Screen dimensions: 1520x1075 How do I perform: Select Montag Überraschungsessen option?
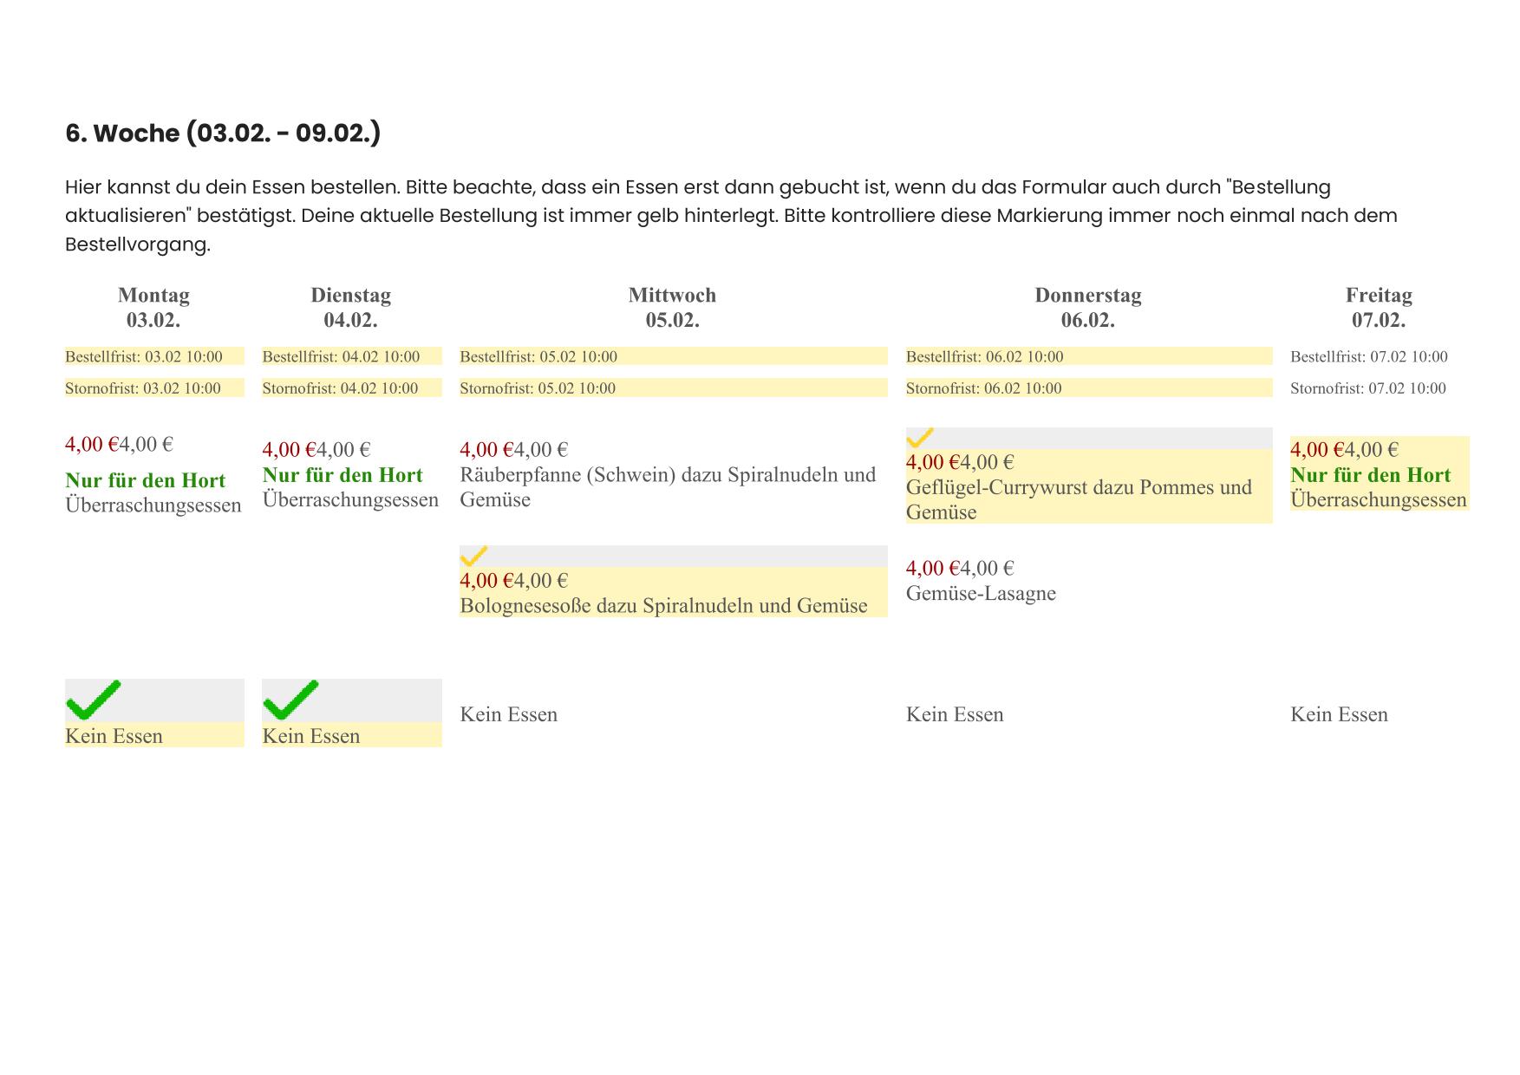pos(153,505)
